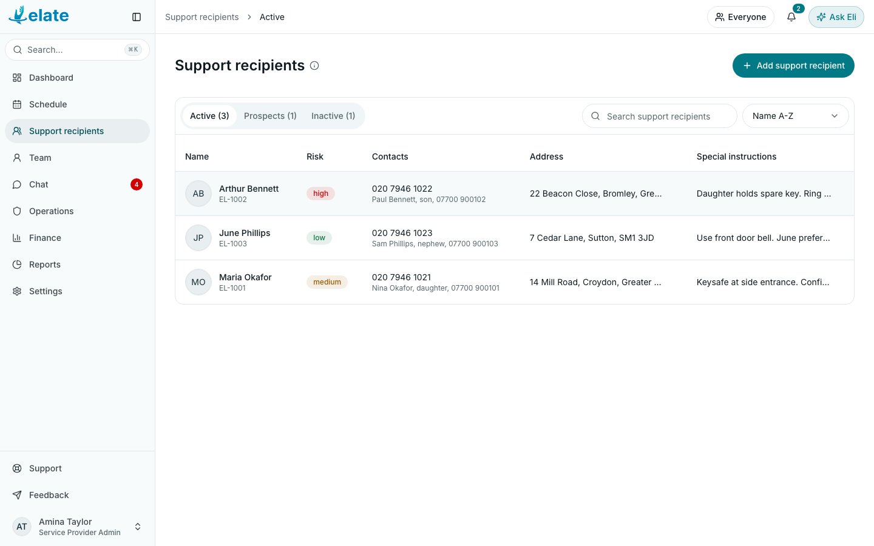Click the Support lifebuoy icon
Screen dimensions: 874x546
point(17,468)
